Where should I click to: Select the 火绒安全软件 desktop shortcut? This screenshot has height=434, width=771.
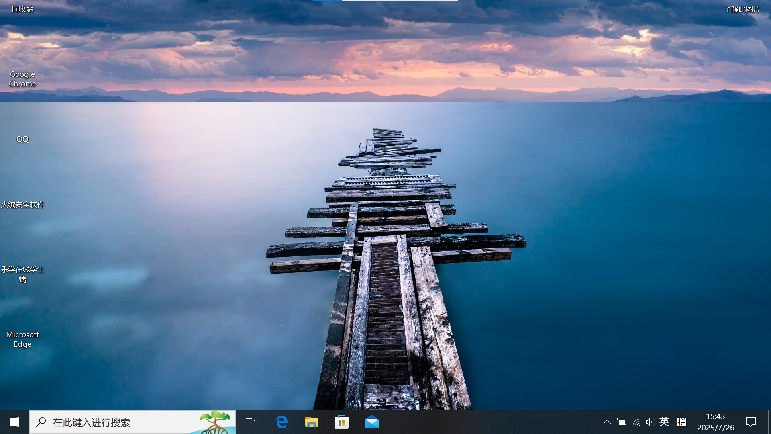22,204
